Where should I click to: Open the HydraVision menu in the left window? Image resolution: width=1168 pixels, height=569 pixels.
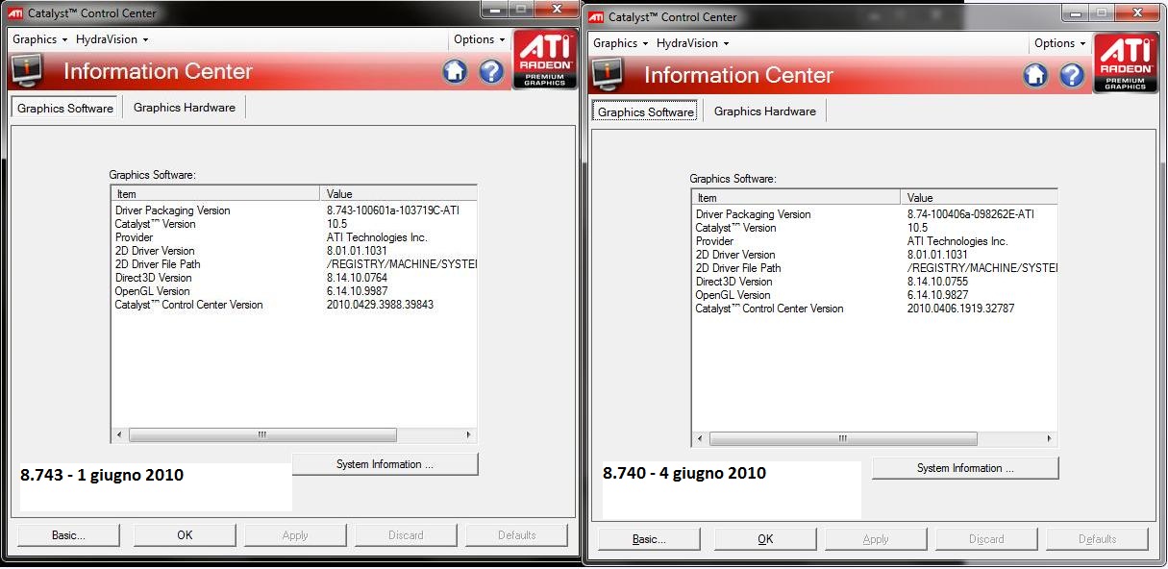point(112,39)
